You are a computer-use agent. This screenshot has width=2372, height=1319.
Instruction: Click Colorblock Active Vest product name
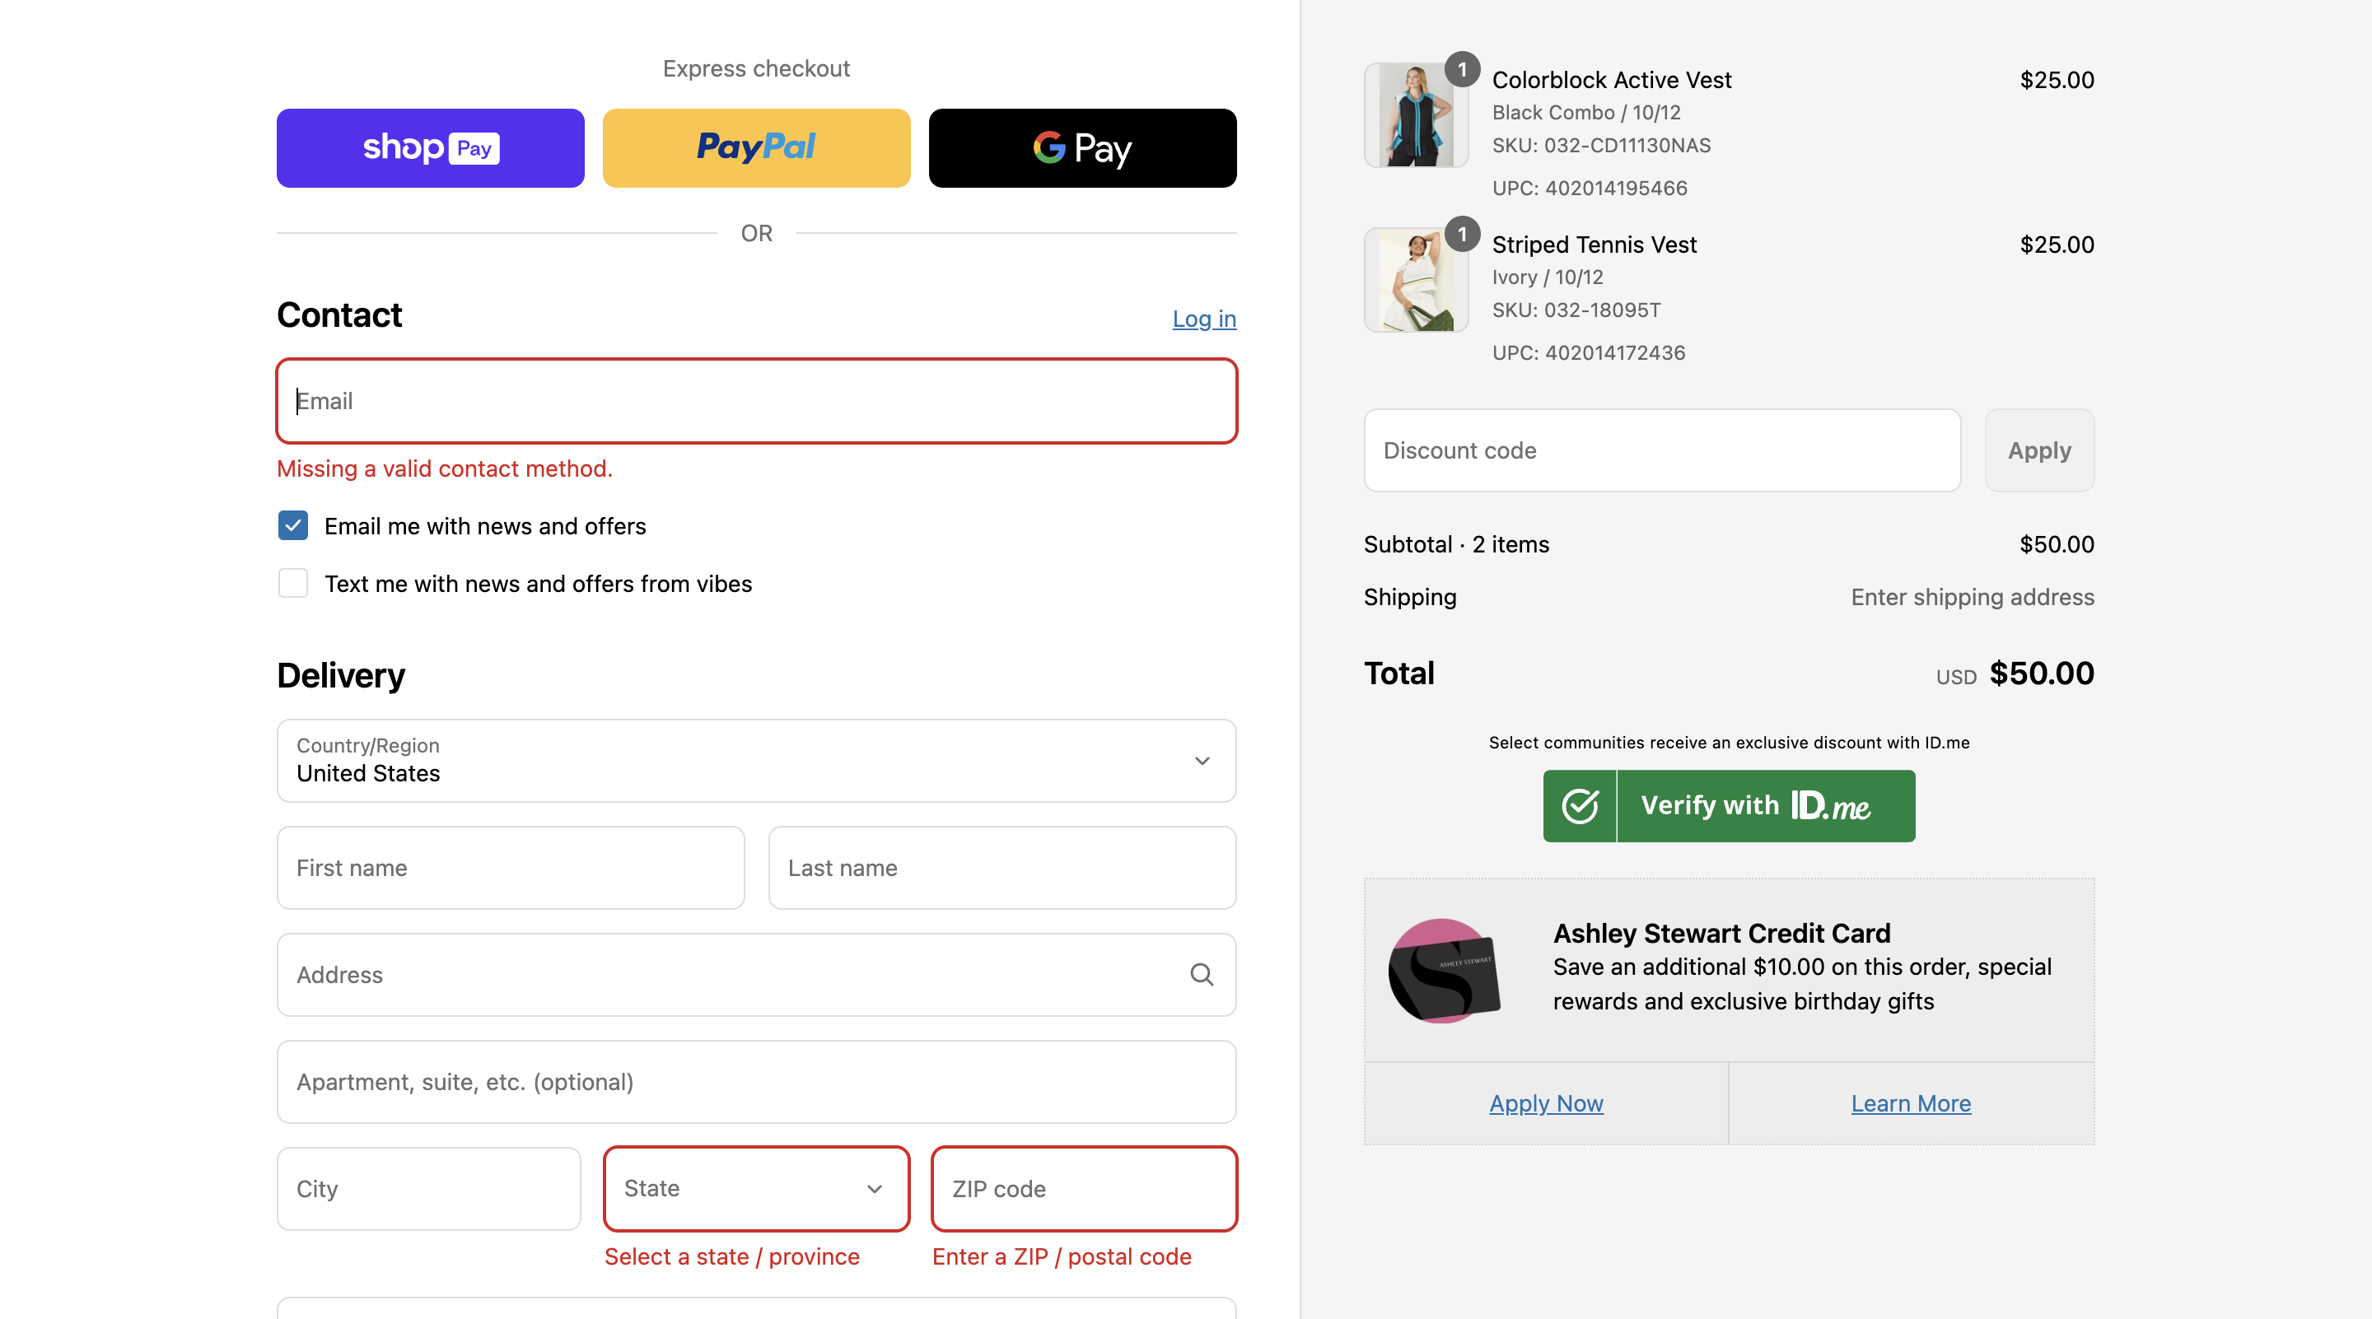tap(1612, 80)
